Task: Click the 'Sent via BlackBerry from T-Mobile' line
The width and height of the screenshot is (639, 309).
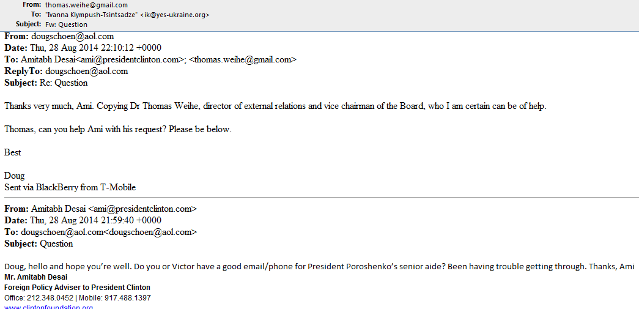Action: point(70,187)
